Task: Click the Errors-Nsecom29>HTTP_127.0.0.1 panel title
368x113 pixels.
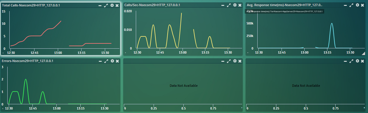Action: coord(29,61)
